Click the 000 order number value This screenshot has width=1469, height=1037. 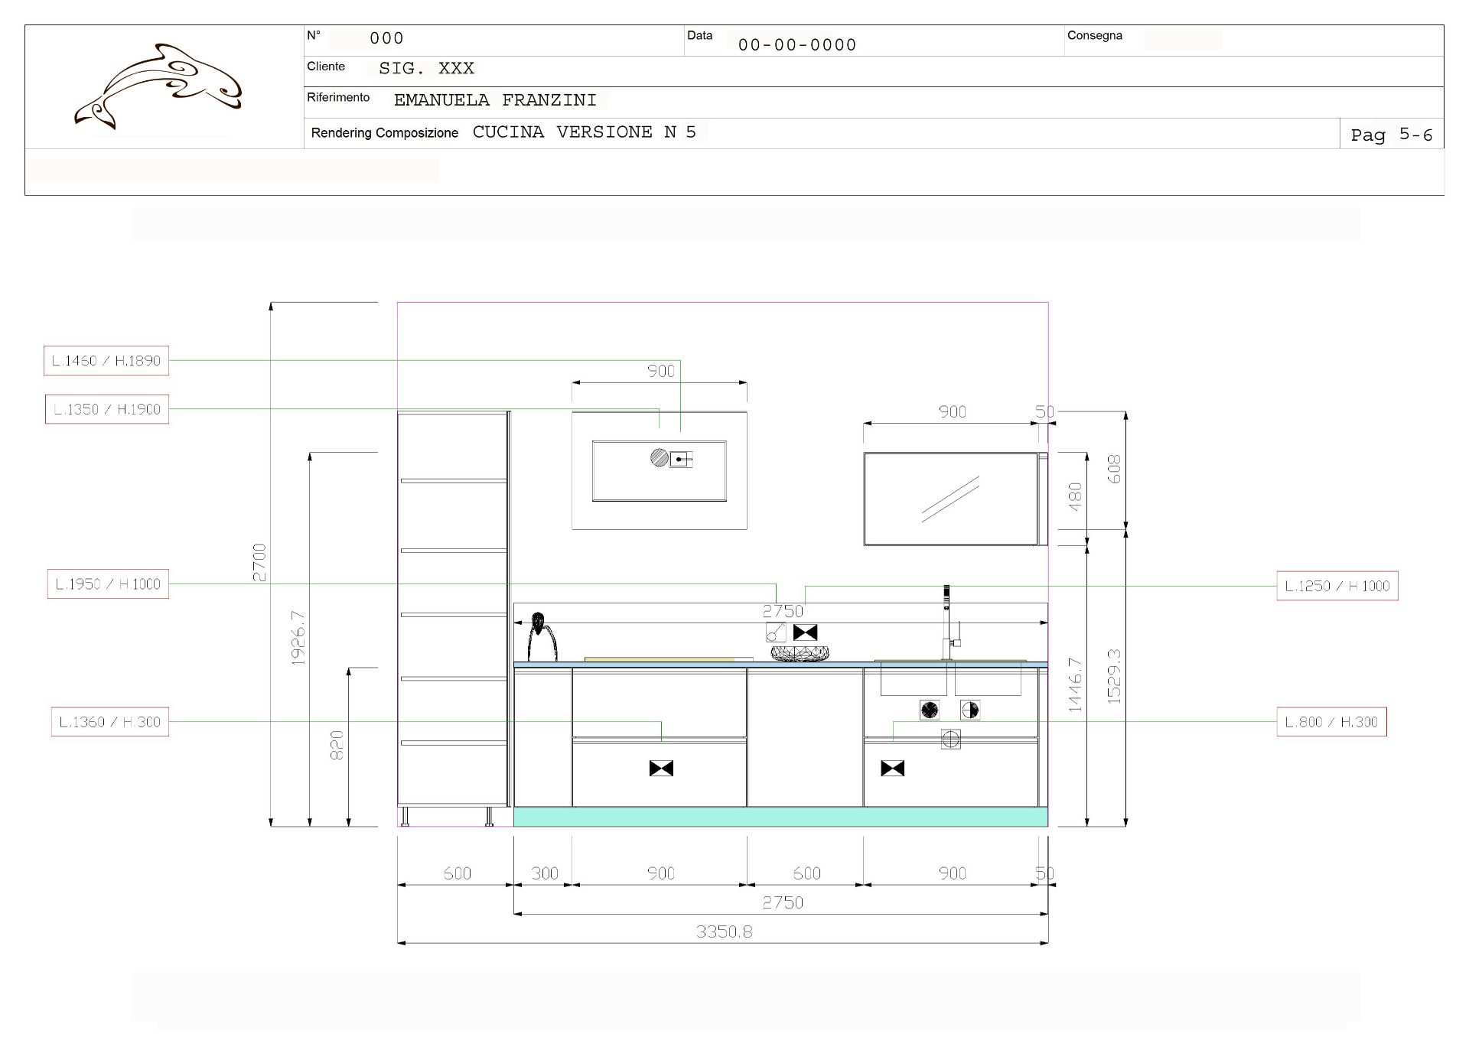tap(386, 38)
